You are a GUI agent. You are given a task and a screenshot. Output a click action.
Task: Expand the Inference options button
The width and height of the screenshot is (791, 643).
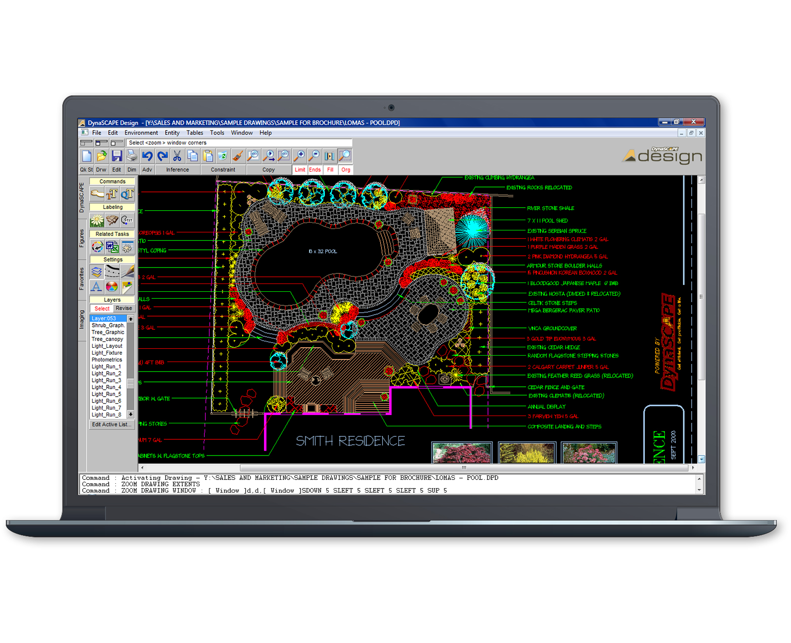[x=177, y=170]
